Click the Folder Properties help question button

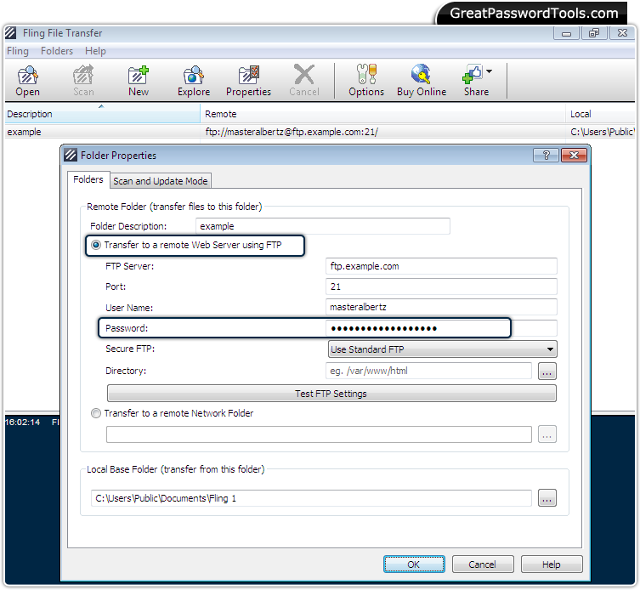(546, 156)
